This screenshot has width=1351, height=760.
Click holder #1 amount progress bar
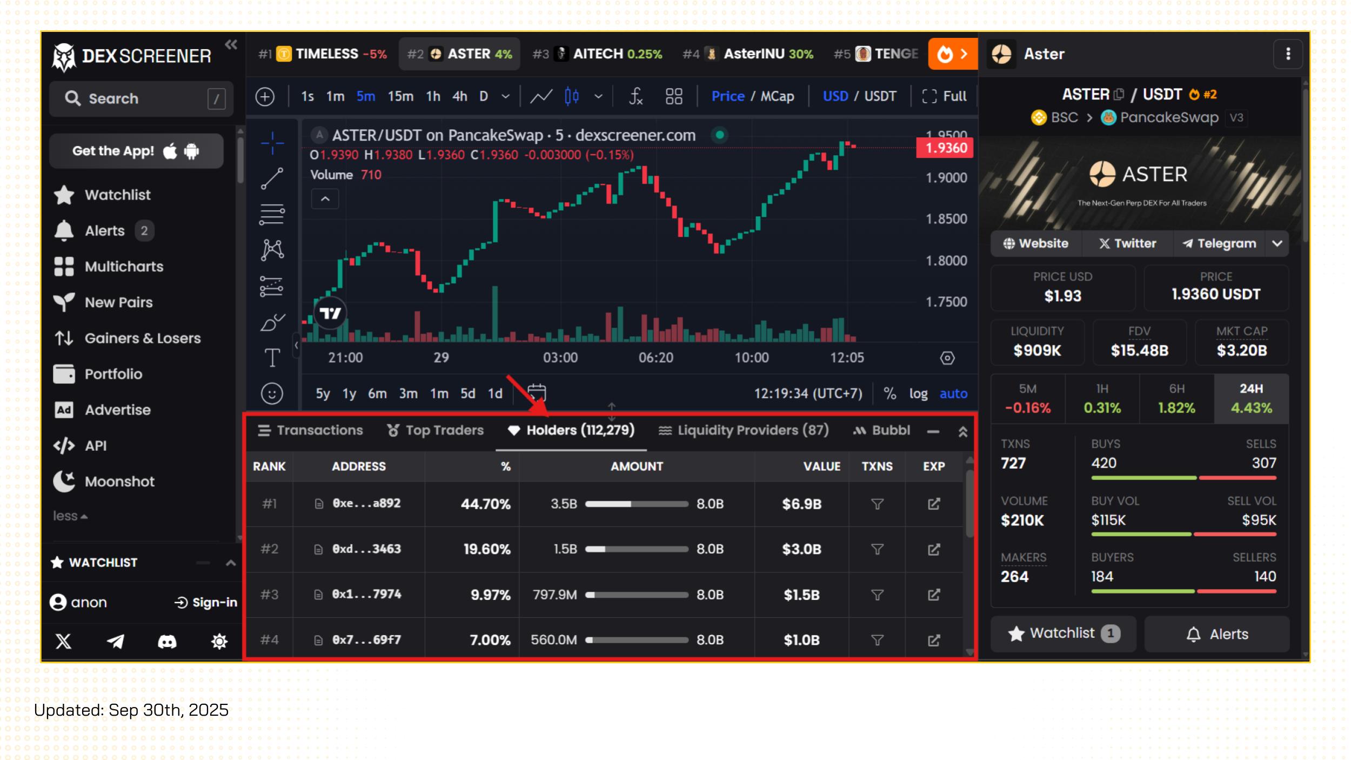click(x=636, y=504)
